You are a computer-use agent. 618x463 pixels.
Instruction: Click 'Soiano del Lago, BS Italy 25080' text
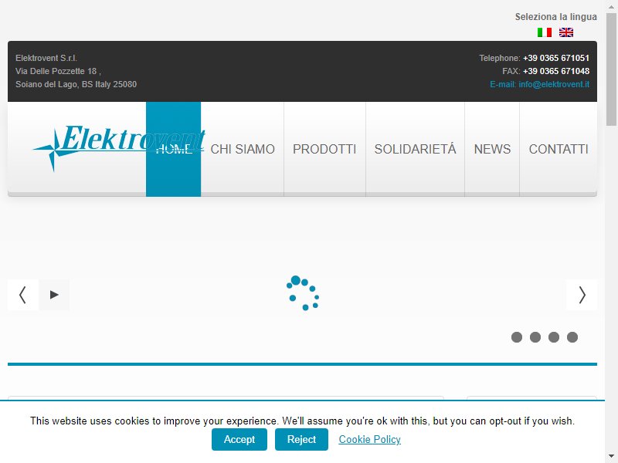click(x=76, y=84)
